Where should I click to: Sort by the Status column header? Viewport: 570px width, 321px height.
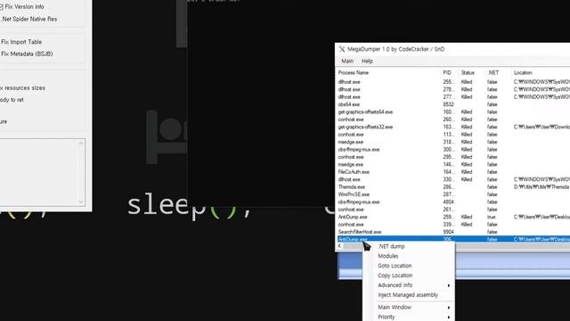coord(472,73)
